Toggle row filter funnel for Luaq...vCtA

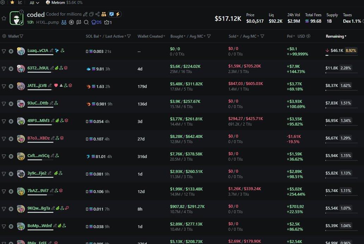coord(4,51)
